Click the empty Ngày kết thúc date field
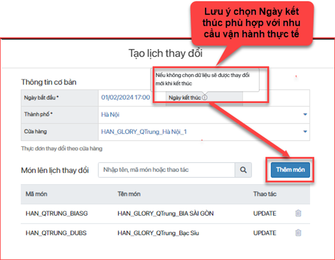Image resolution: width=335 pixels, height=260 pixels. (x=275, y=97)
